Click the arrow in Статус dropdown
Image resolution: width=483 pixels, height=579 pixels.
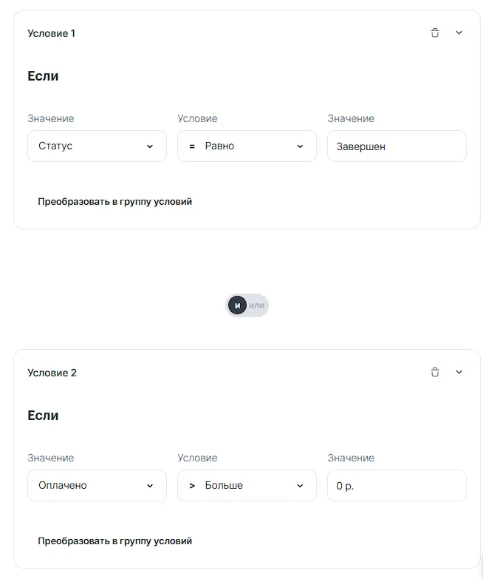pos(150,146)
